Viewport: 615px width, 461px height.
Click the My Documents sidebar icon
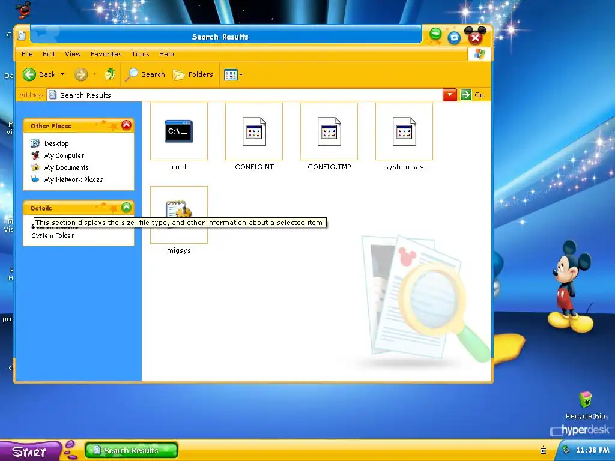(35, 167)
